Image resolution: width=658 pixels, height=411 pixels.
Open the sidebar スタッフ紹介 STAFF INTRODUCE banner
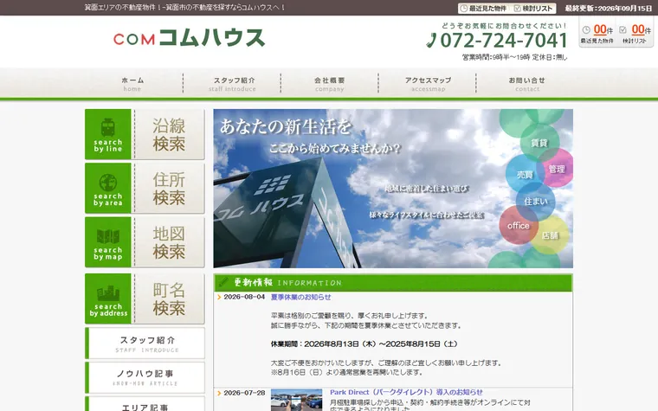[145, 343]
